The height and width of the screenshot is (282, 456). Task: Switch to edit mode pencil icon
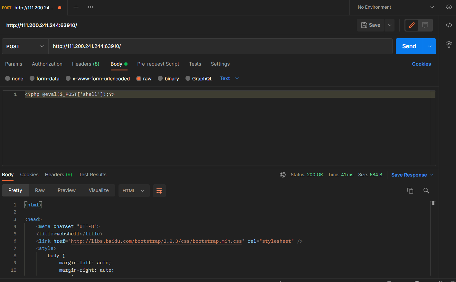[x=412, y=25]
